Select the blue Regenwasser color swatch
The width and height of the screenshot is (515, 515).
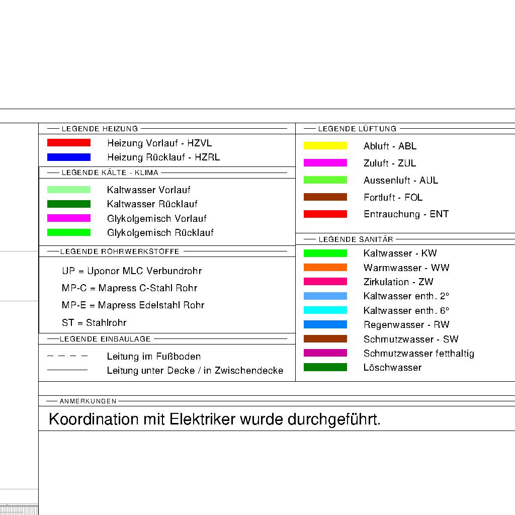325,325
